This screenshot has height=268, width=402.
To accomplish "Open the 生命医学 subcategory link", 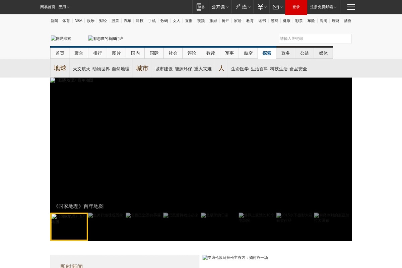I will pyautogui.click(x=240, y=69).
